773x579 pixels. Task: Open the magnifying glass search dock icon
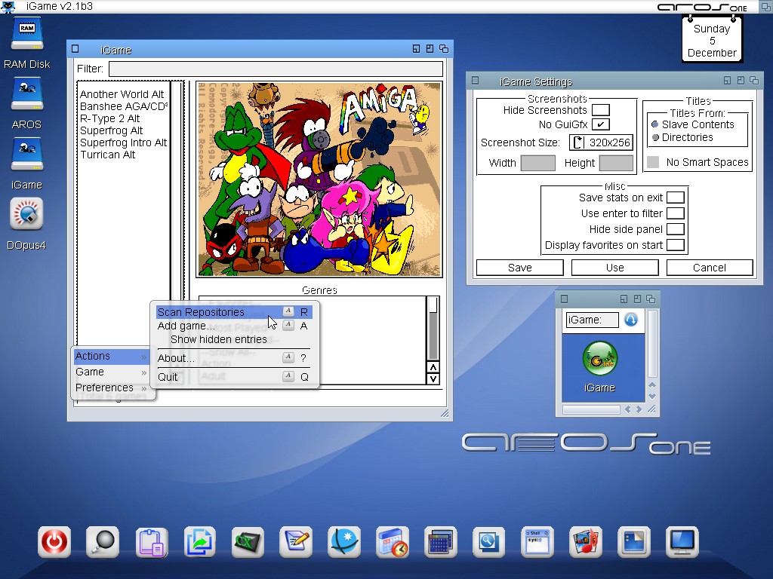[x=103, y=542]
